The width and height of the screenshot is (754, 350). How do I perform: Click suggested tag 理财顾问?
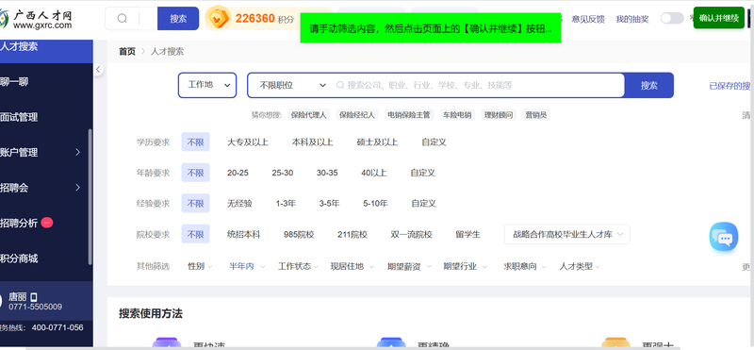tap(499, 114)
